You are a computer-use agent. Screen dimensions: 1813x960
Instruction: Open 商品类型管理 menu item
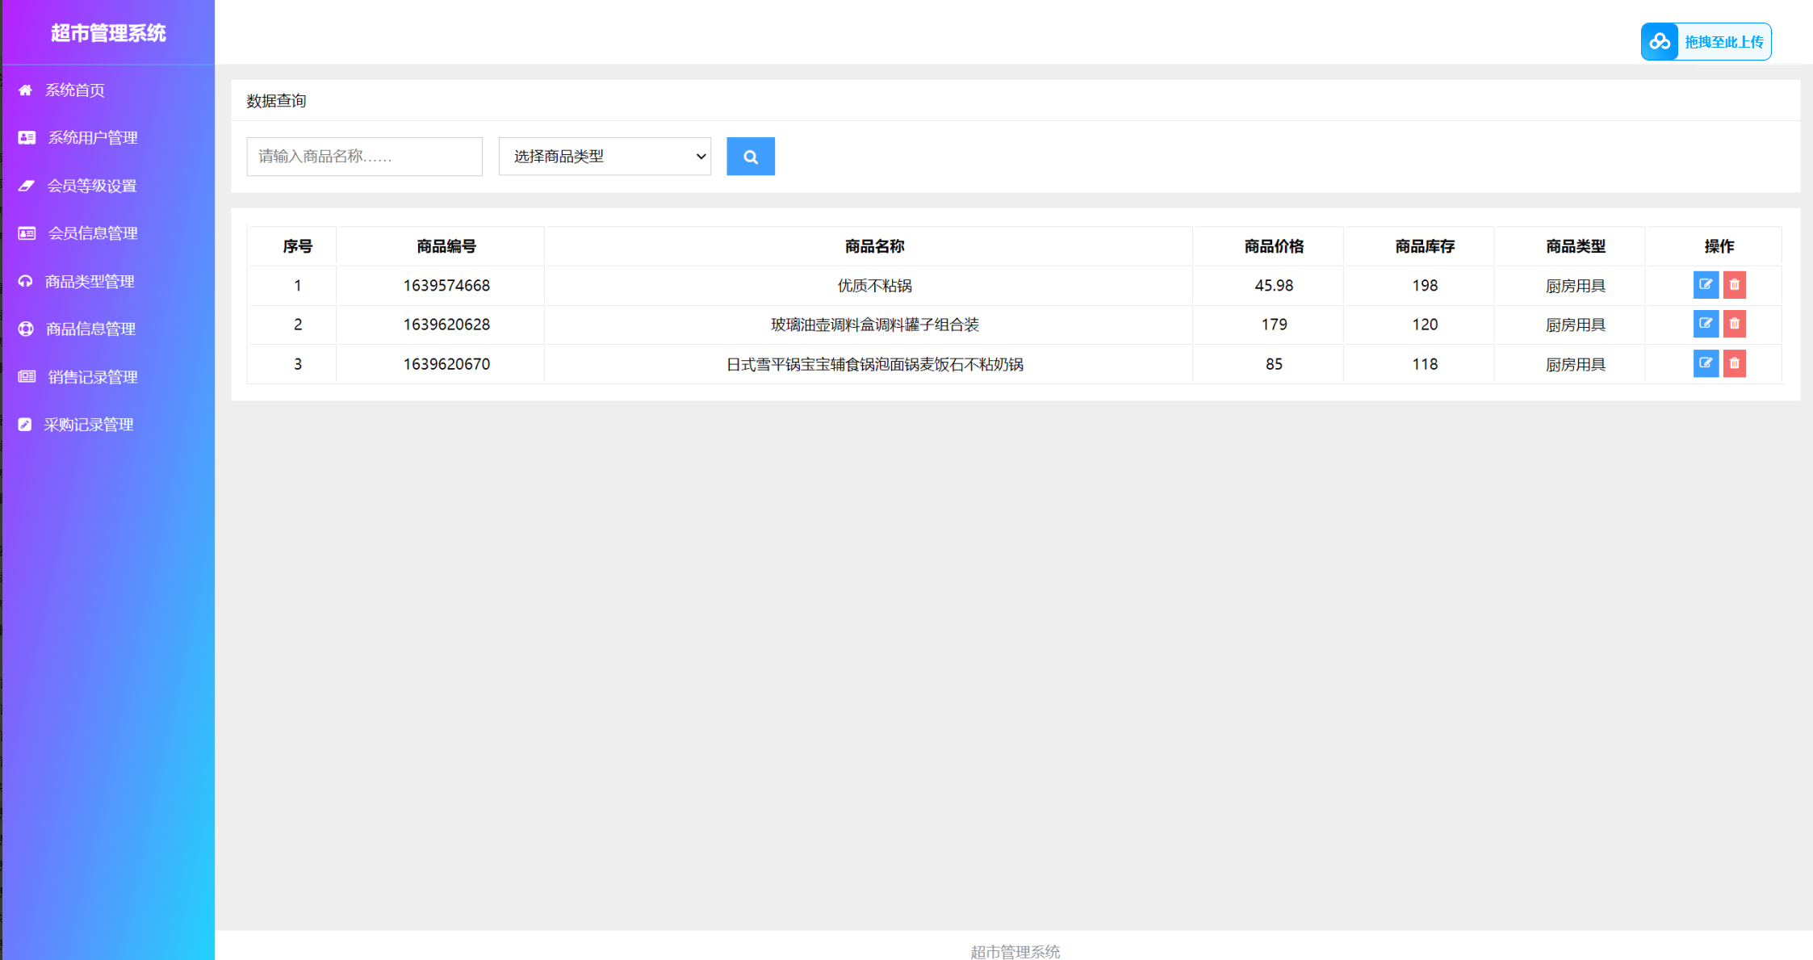pos(89,282)
